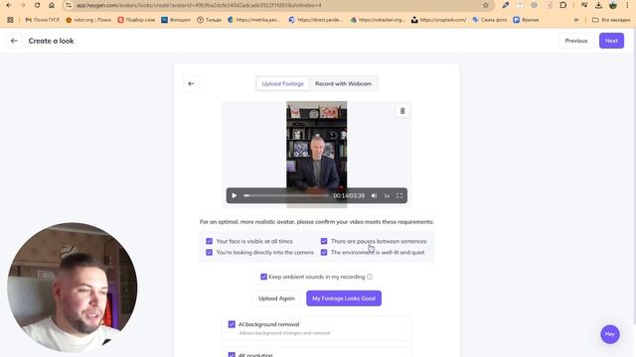Change playback speed with the 1x control
This screenshot has height=357, width=636.
387,195
